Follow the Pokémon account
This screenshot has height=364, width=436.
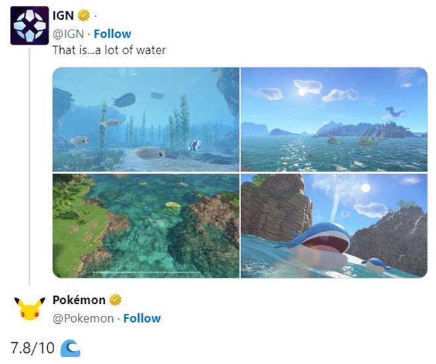[x=142, y=318]
